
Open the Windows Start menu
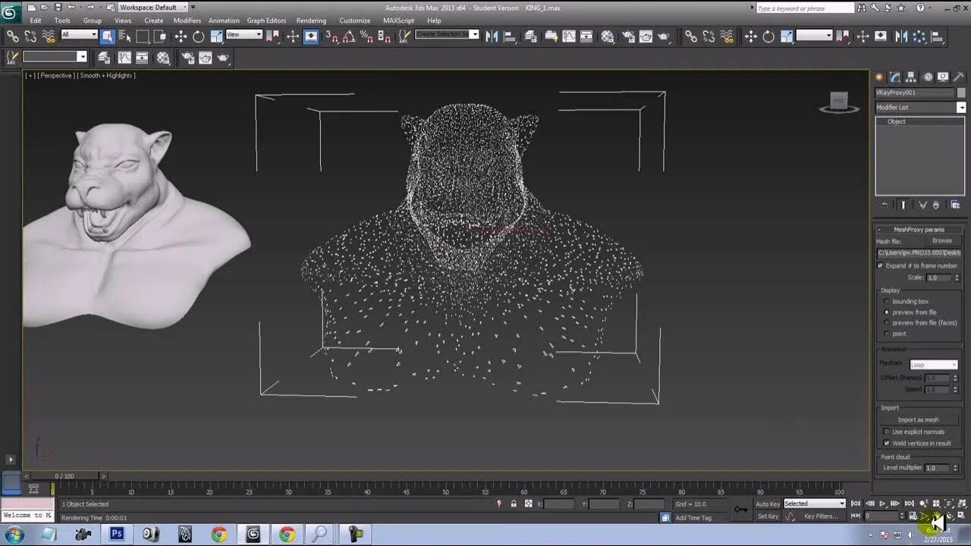coord(14,535)
